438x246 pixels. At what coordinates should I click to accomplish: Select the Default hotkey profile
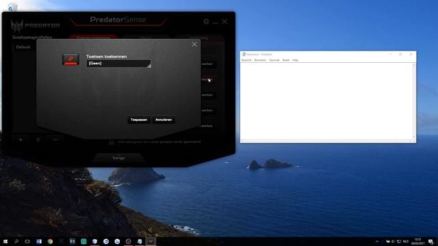point(23,47)
